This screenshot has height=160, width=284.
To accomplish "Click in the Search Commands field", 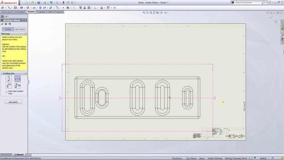I will tap(247, 3).
